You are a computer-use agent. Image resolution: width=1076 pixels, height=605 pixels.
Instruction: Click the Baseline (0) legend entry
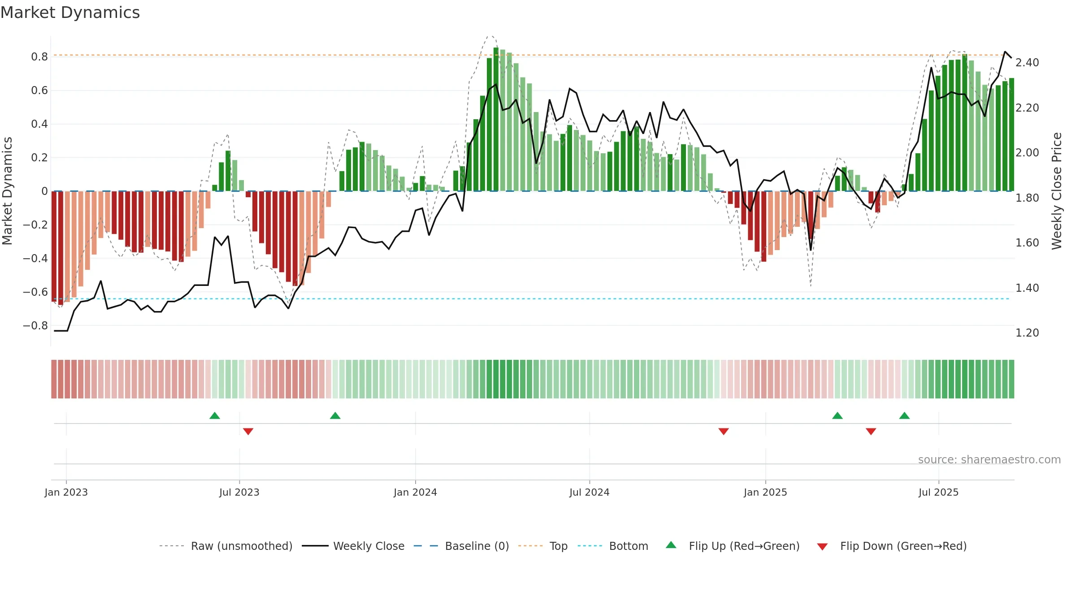pyautogui.click(x=461, y=546)
